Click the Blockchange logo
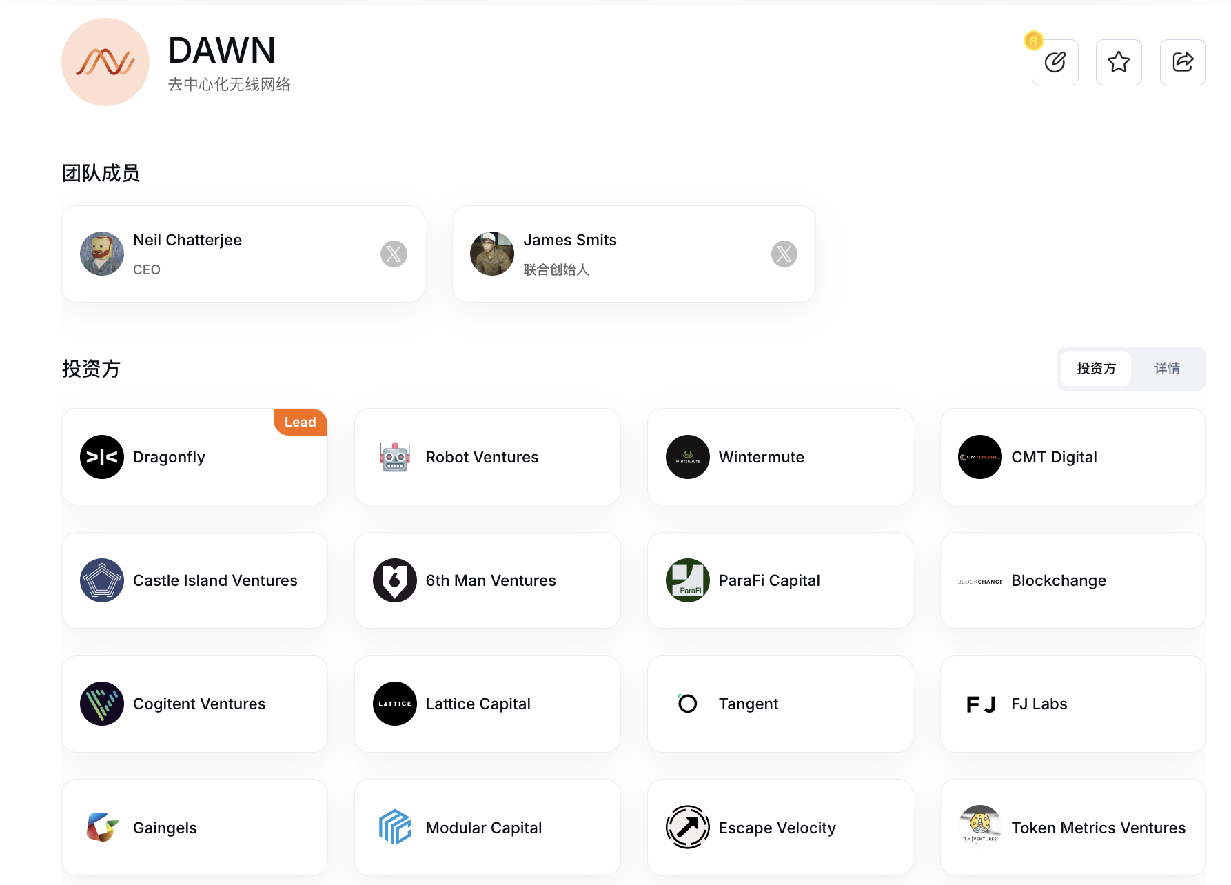1231x885 pixels. pos(980,582)
